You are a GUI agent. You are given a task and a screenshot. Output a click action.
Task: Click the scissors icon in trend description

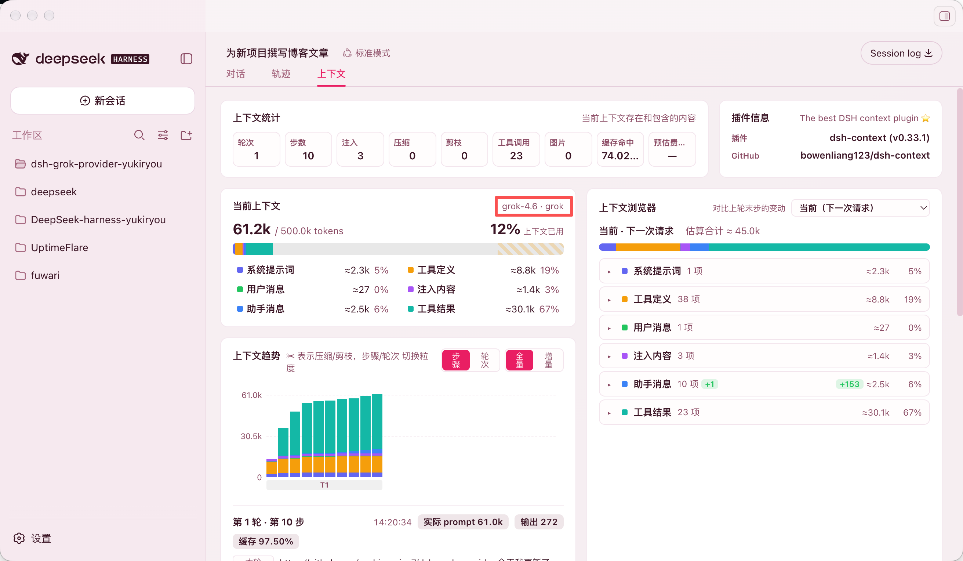click(x=290, y=356)
